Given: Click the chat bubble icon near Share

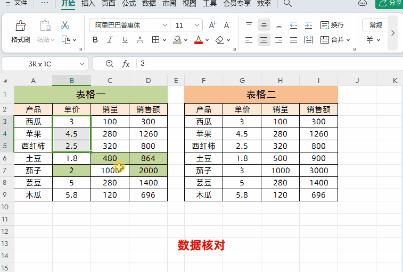Looking at the screenshot, I should [363, 3].
